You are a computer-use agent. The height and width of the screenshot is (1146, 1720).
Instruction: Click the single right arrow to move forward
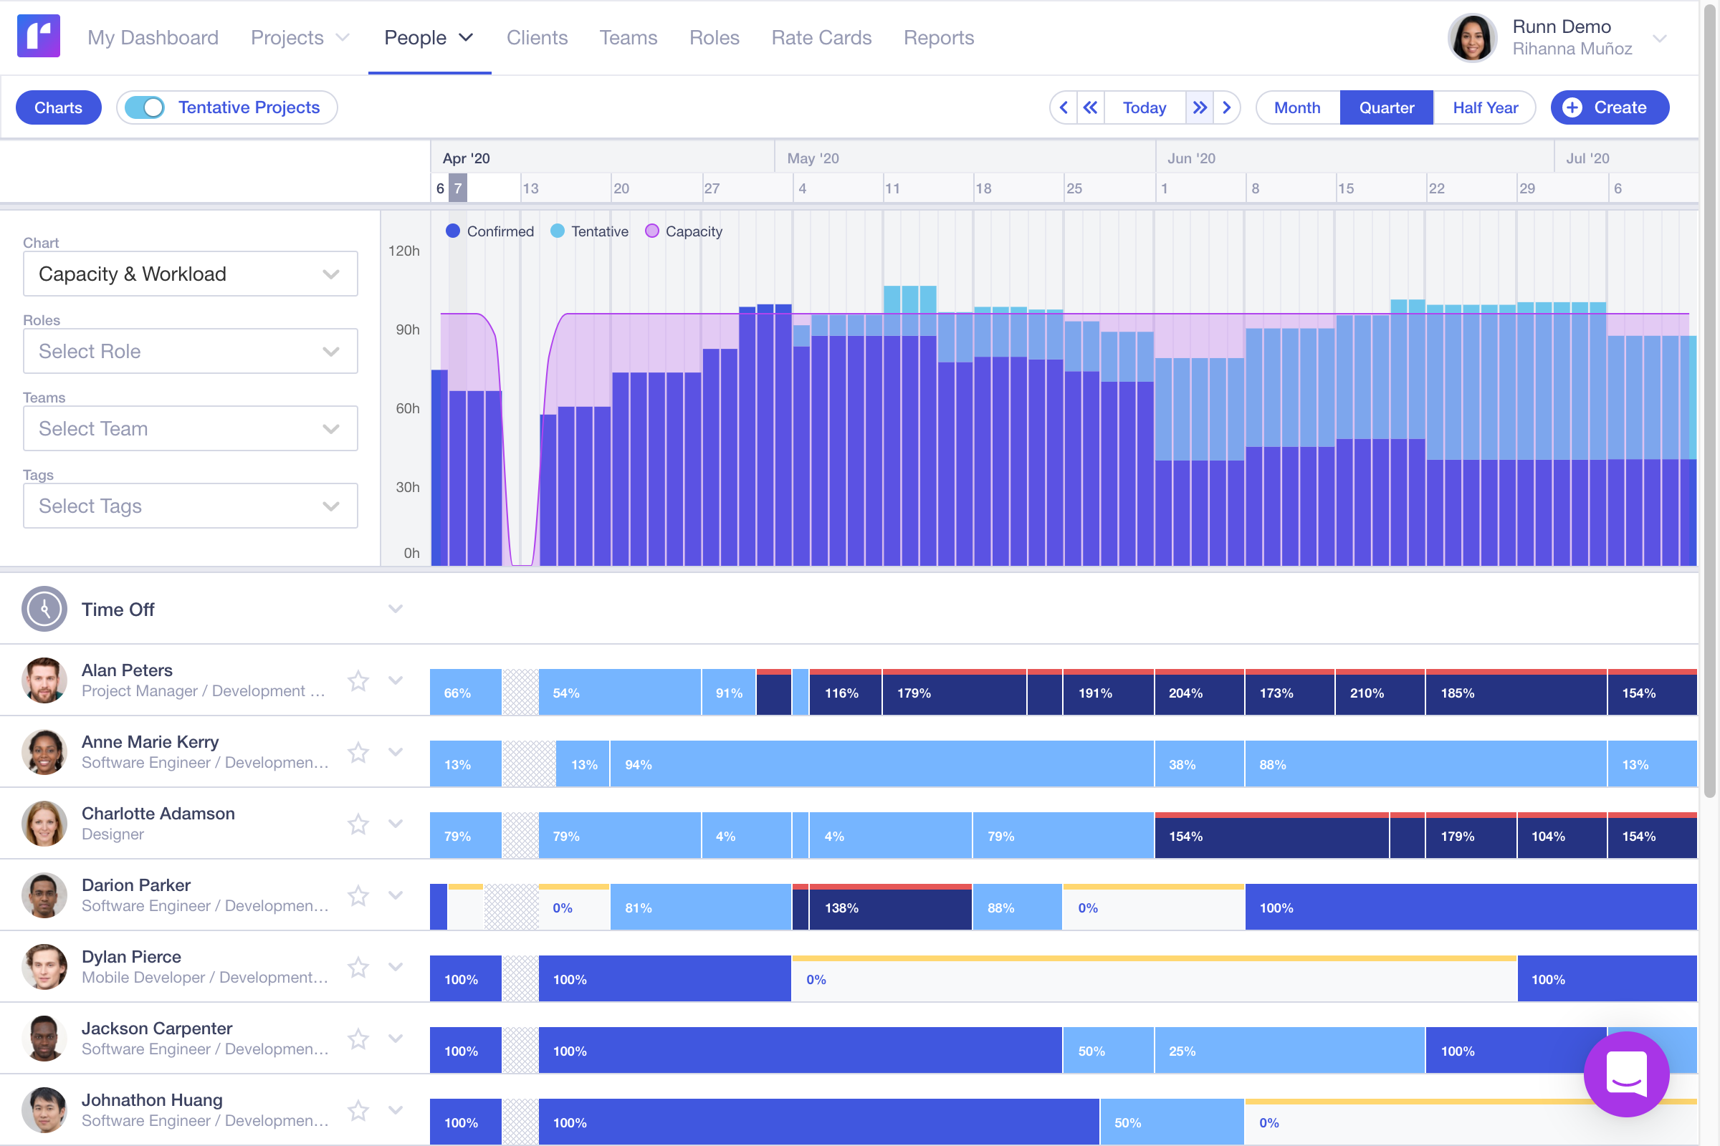1227,107
